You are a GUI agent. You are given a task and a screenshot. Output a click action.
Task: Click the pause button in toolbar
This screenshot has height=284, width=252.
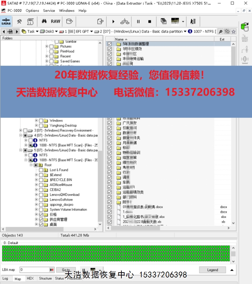[138, 22]
